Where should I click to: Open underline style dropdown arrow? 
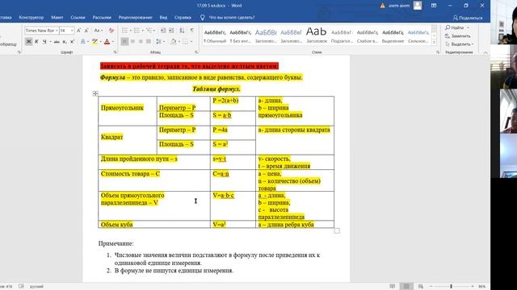coord(50,41)
